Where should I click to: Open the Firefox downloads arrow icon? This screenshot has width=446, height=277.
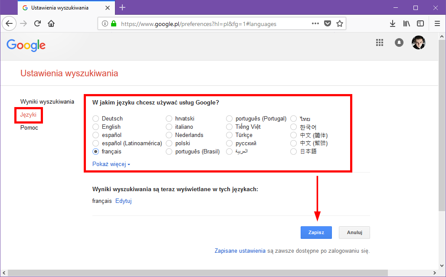[x=393, y=23]
